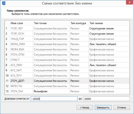The image size is (134, 114).
Task: Open point type cell for 3ТОЧ_ТАХ Рельефная
Action: click(x=51, y=91)
